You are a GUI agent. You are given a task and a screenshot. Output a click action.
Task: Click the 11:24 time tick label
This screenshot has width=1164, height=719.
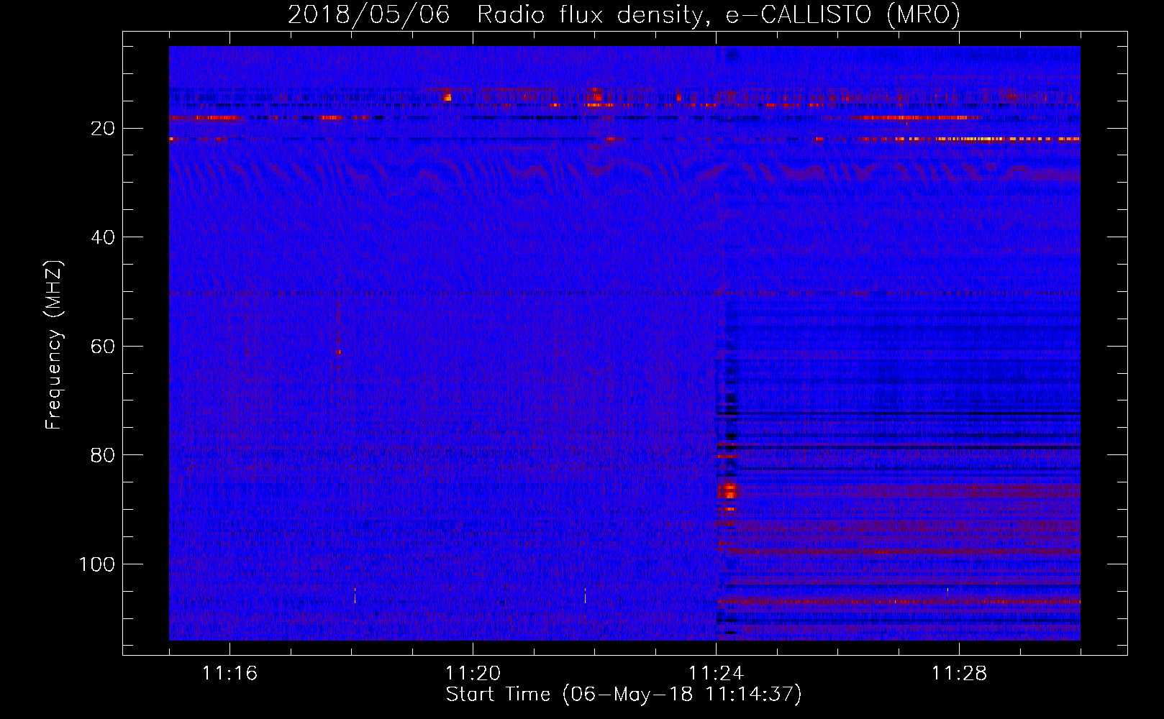pos(716,674)
